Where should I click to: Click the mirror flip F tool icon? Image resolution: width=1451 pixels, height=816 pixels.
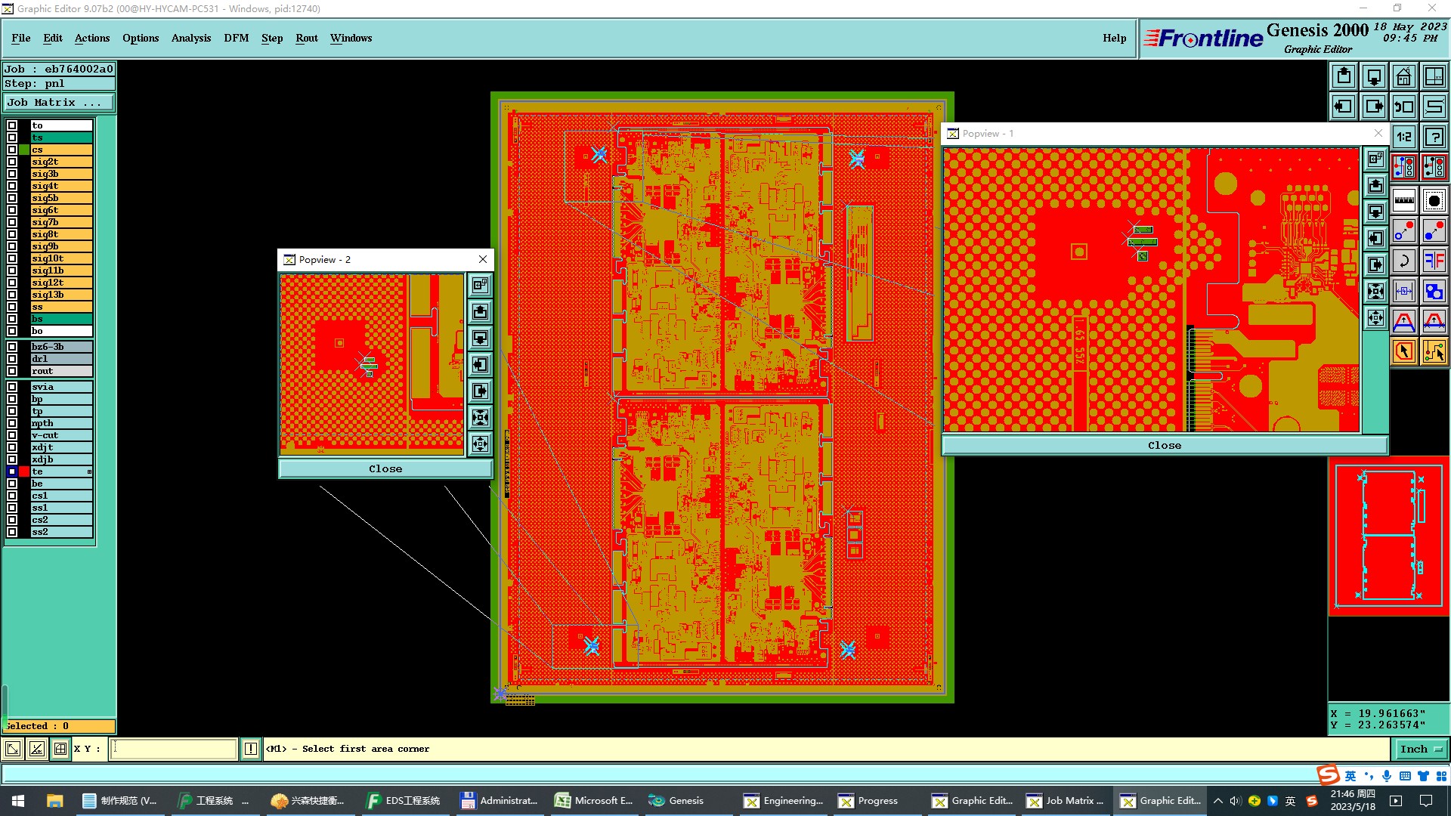tap(1434, 261)
